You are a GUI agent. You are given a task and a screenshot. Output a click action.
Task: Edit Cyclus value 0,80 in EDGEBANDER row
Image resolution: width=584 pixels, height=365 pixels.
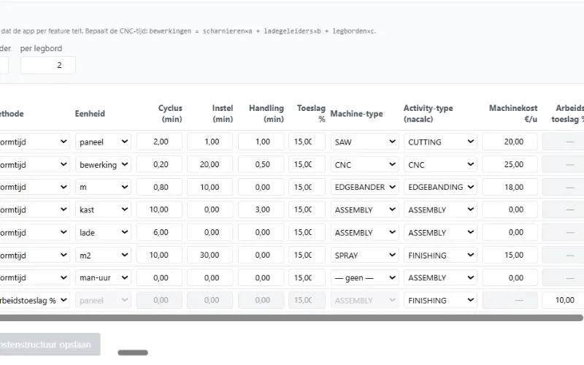pos(159,187)
